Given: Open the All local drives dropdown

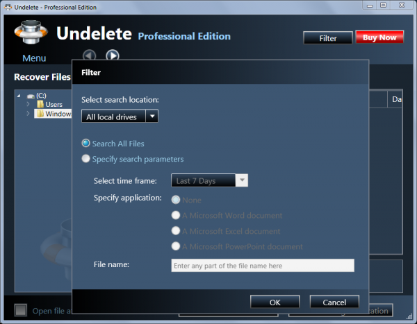Looking at the screenshot, I should 120,116.
